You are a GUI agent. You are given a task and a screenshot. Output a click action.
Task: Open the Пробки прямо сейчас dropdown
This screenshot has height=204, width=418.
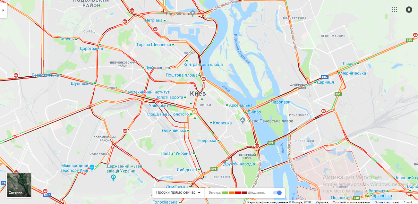pos(178,192)
